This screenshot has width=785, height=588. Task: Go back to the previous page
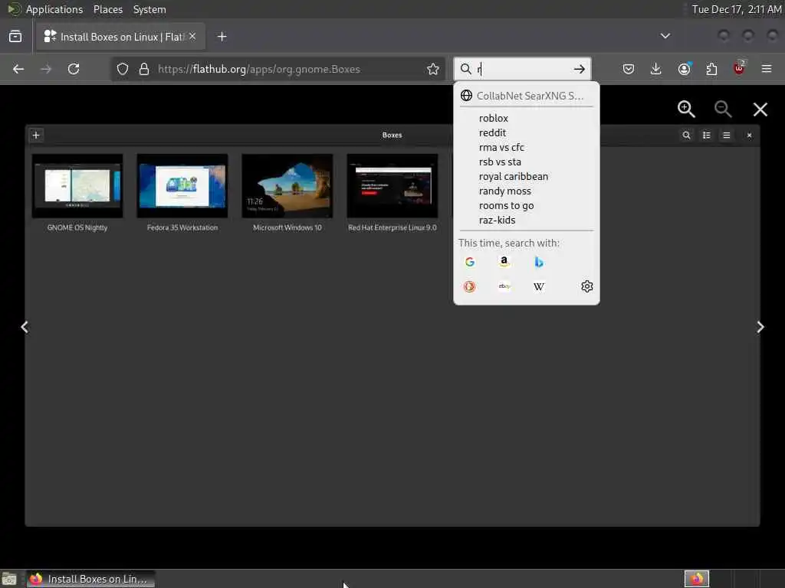[x=18, y=69]
